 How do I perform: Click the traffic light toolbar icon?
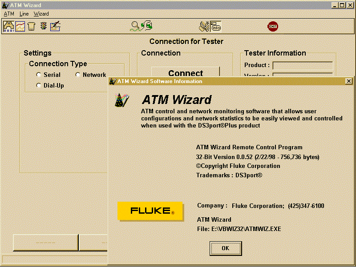coord(44,26)
